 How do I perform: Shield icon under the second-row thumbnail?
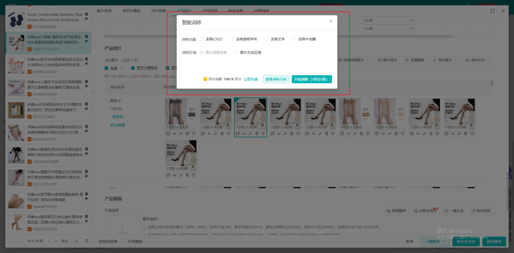click(x=194, y=175)
